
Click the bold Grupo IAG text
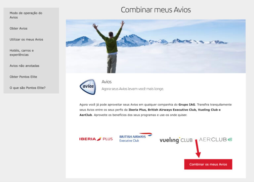(x=187, y=105)
